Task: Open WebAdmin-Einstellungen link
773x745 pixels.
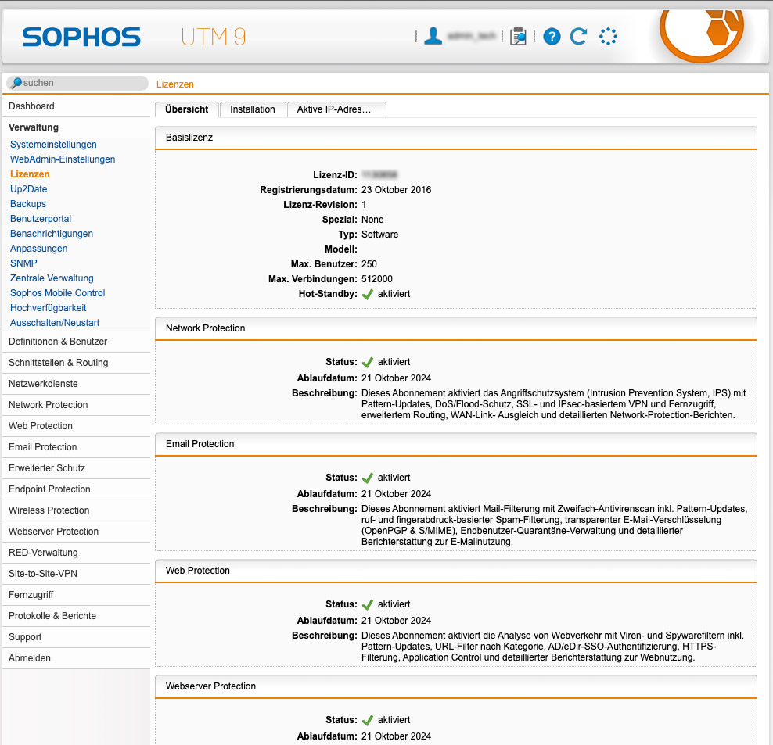Action: point(63,159)
